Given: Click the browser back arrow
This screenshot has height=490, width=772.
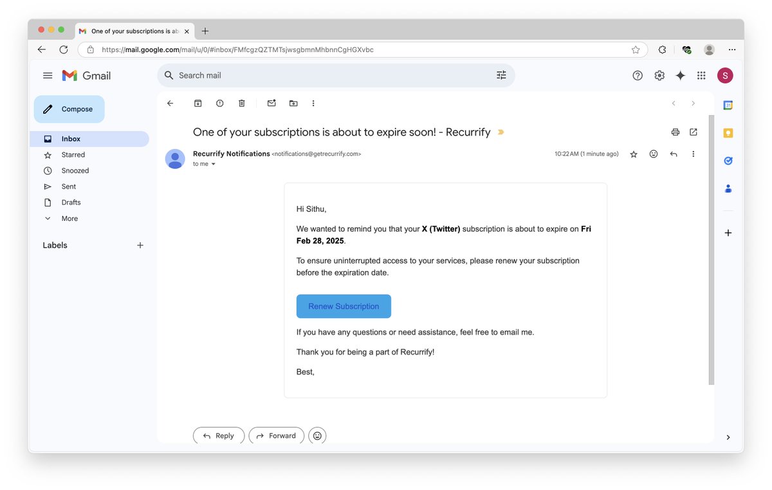Looking at the screenshot, I should tap(42, 49).
